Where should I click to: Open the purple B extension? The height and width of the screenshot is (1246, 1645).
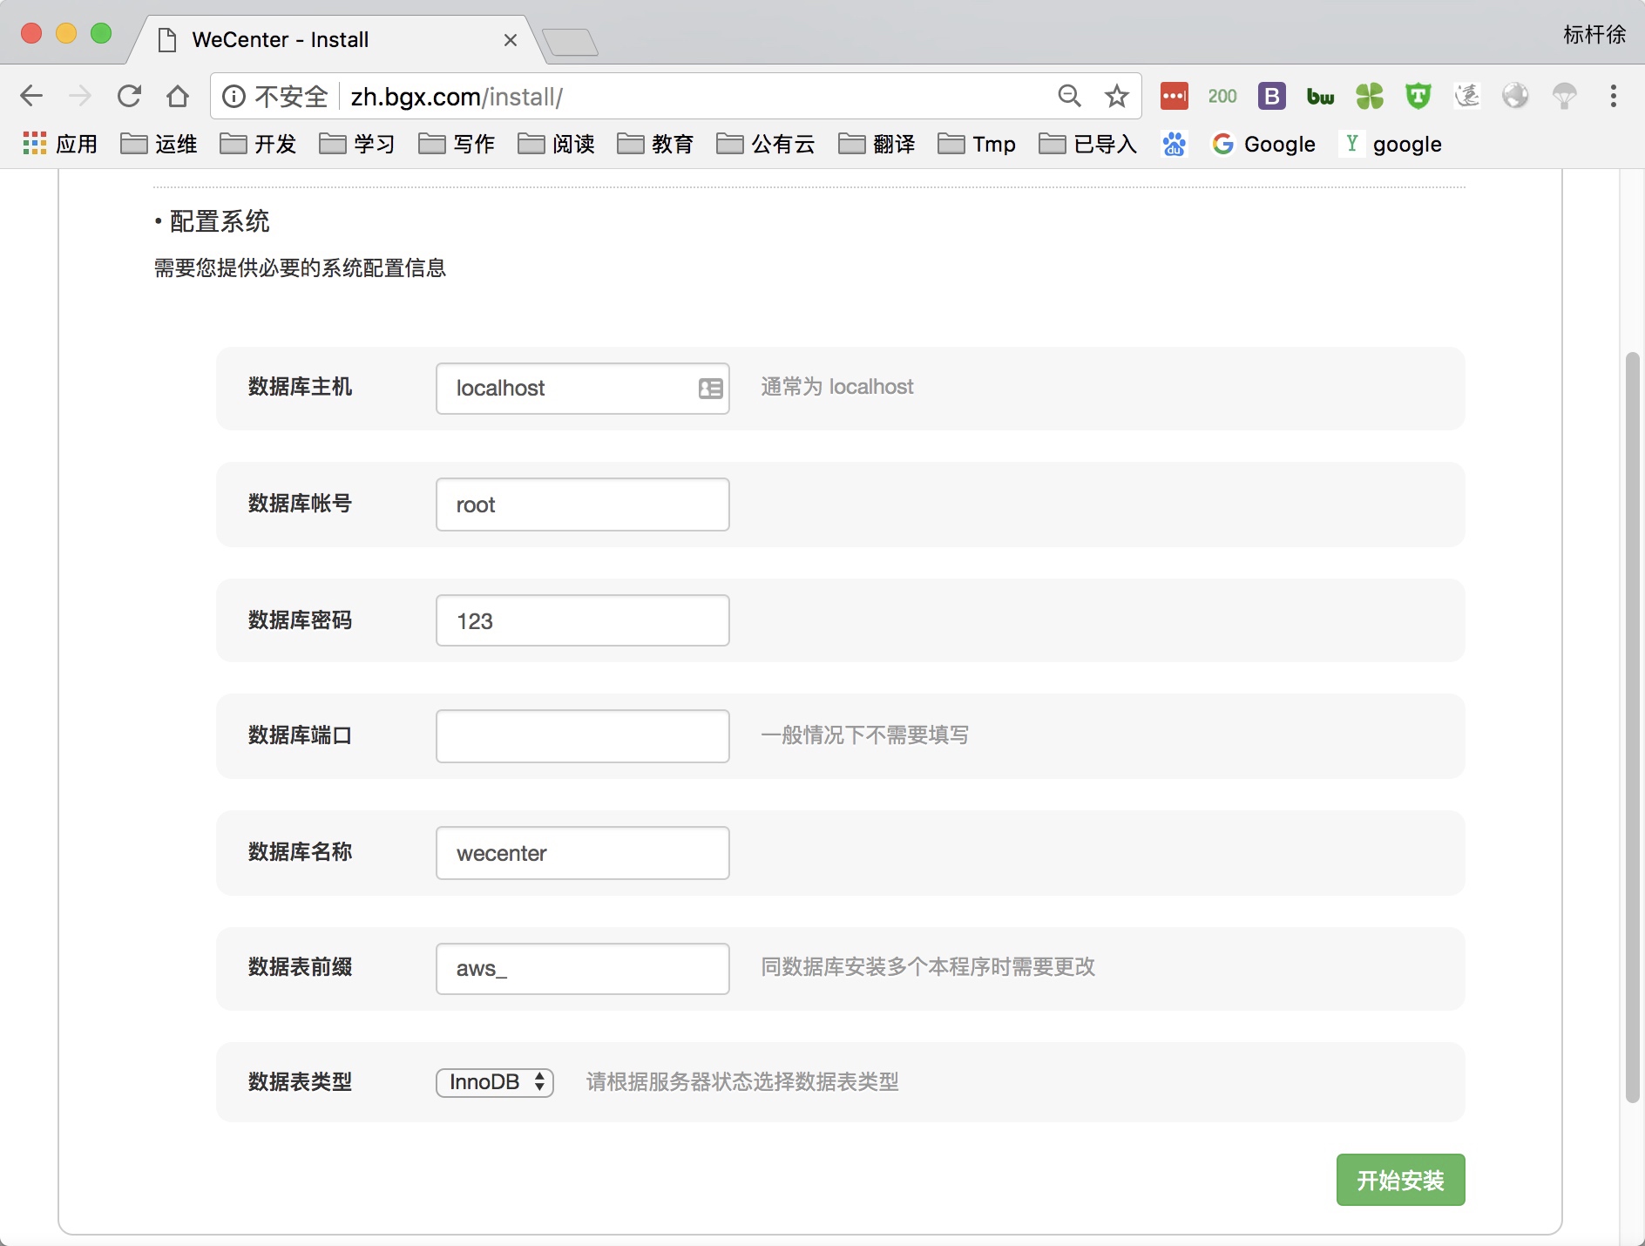[x=1272, y=96]
